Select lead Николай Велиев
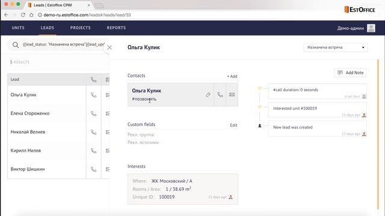The image size is (385, 216). (x=28, y=132)
